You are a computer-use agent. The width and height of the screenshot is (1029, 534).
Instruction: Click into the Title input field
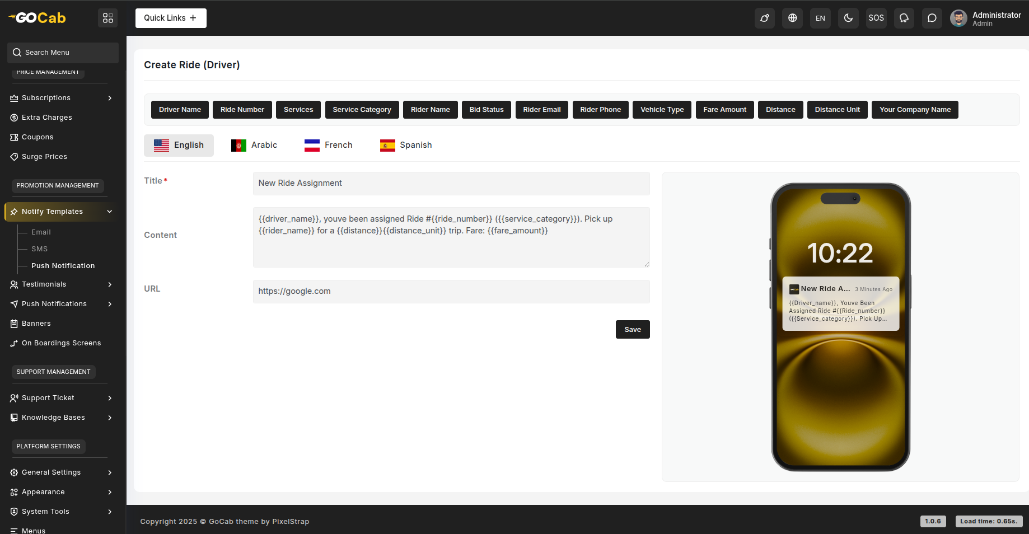point(451,184)
